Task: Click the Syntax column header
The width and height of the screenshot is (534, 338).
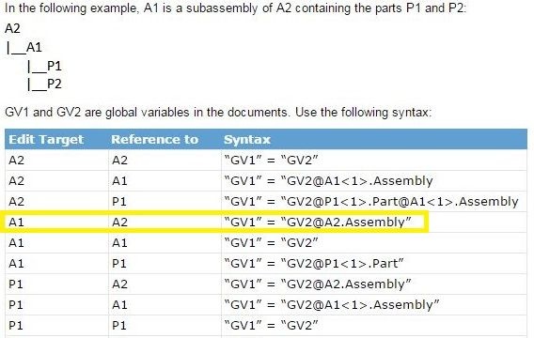Action: [x=247, y=139]
